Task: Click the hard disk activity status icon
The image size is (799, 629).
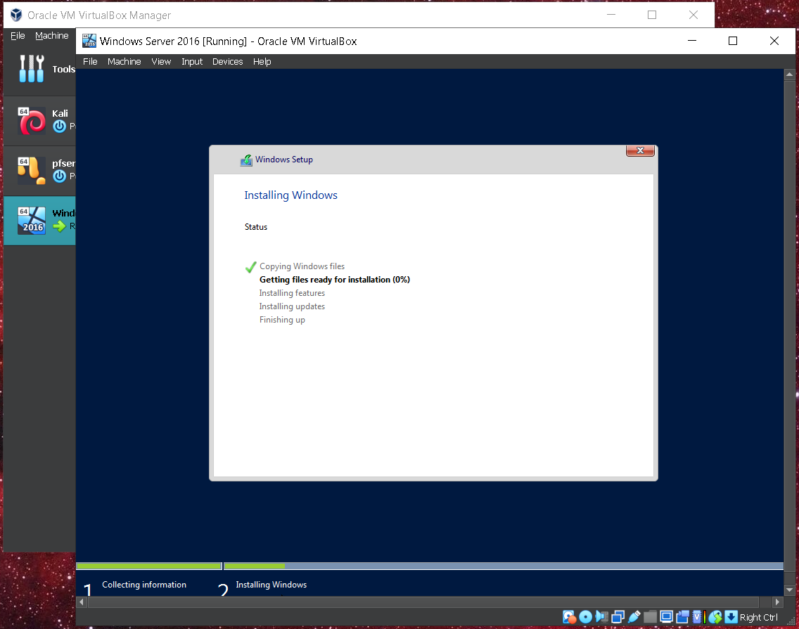Action: coord(569,617)
